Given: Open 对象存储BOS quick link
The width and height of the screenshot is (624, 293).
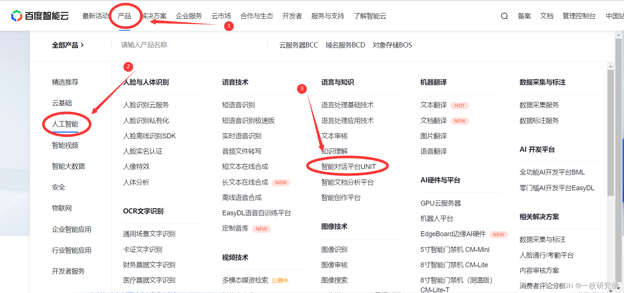Looking at the screenshot, I should click(392, 45).
